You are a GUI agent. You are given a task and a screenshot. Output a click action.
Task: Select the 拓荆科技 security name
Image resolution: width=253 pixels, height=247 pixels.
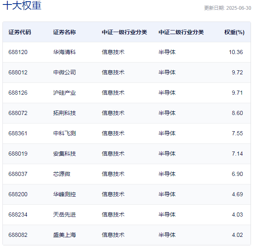(x=64, y=113)
